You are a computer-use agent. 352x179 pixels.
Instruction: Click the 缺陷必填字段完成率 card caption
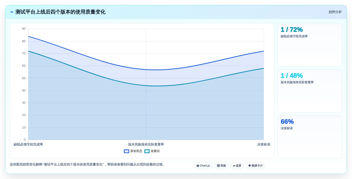point(294,36)
